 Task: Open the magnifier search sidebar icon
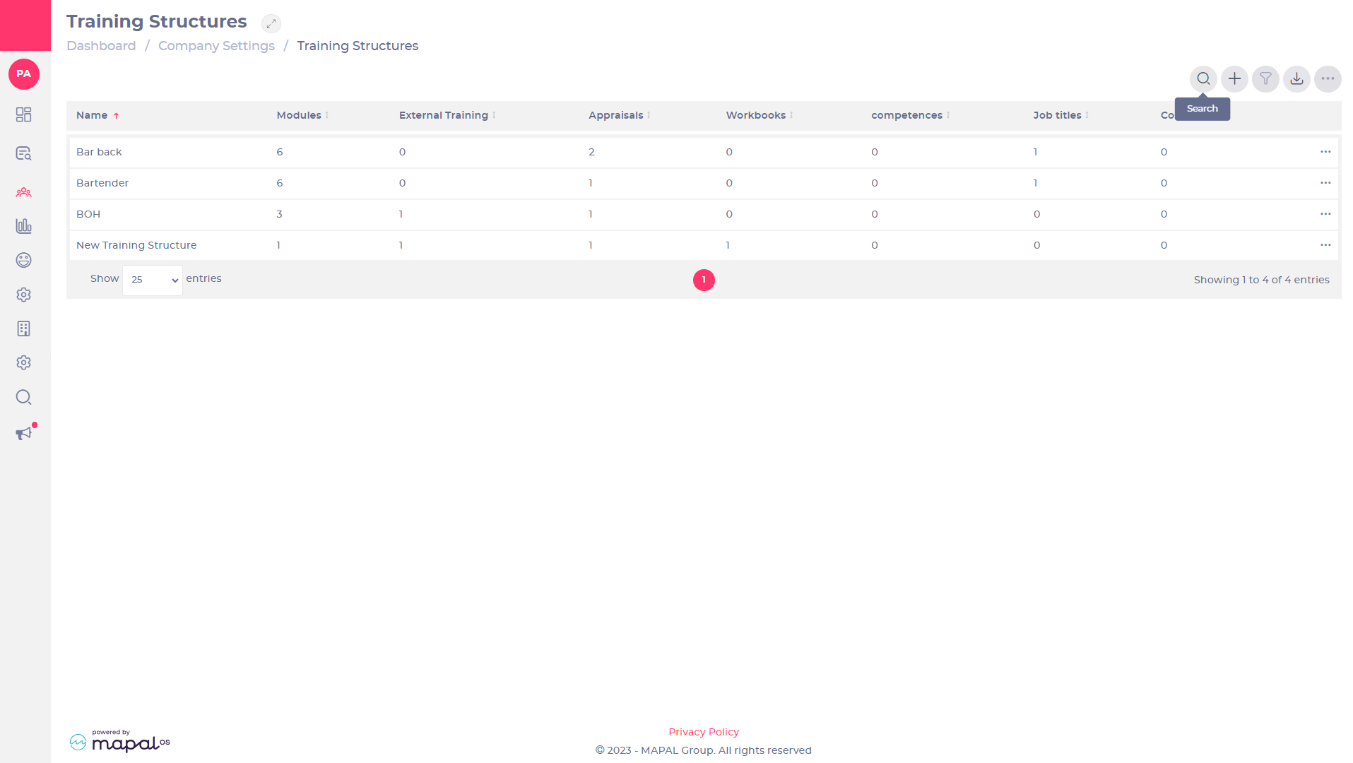click(x=24, y=397)
